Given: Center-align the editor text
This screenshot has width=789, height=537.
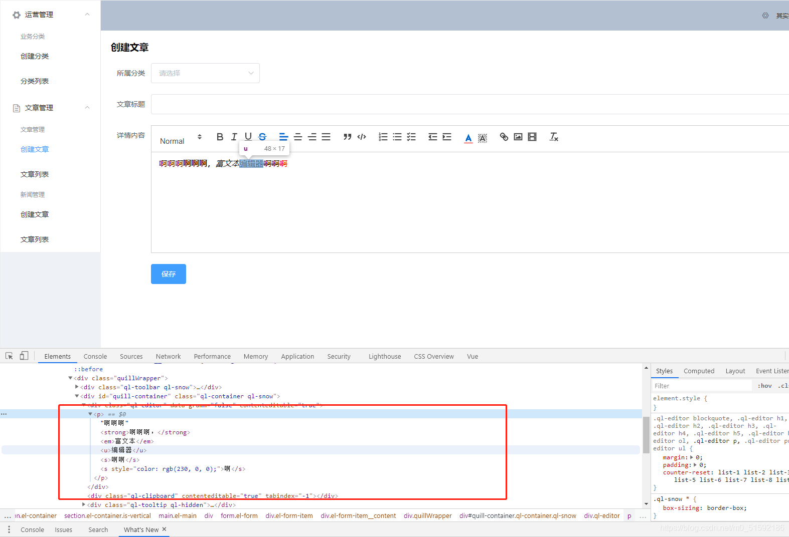Looking at the screenshot, I should point(298,137).
